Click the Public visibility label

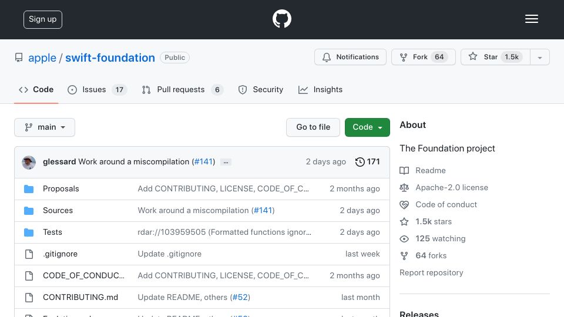tap(175, 58)
